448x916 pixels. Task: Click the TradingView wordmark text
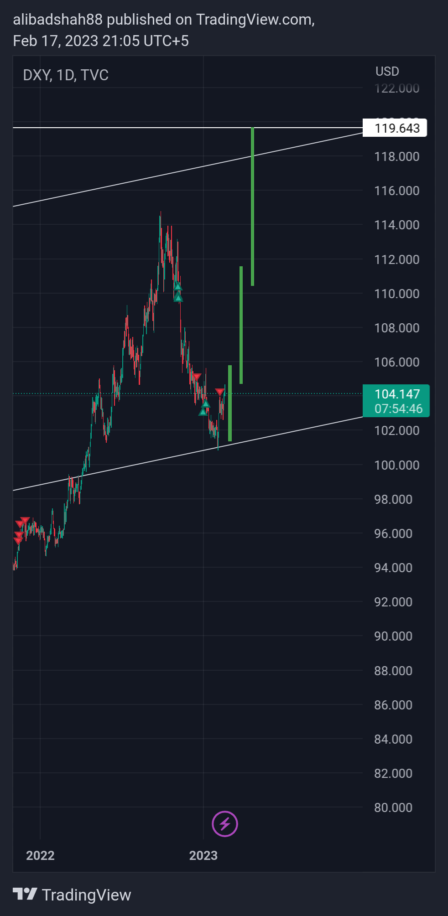coord(86,895)
